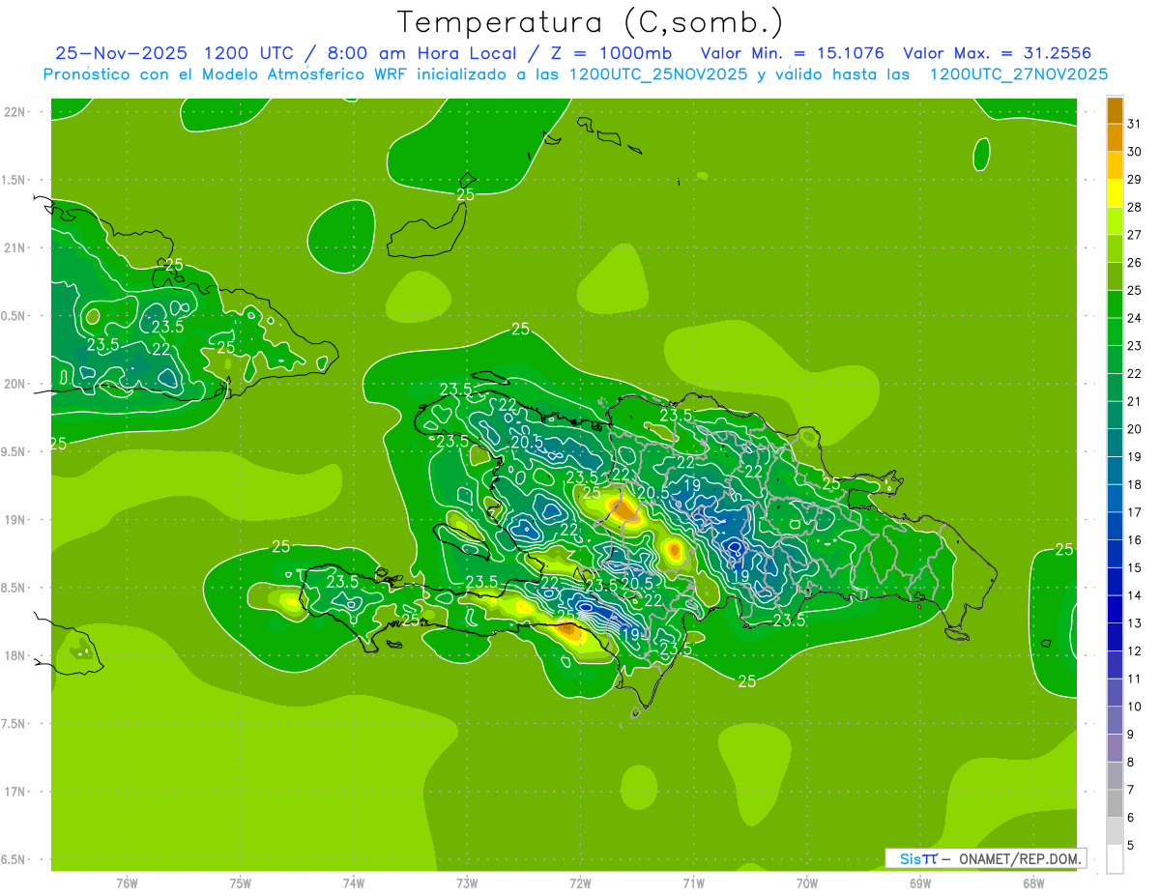Click the blue swatch between 16 and 17
Screen dimensions: 1160x896
[x=1115, y=527]
